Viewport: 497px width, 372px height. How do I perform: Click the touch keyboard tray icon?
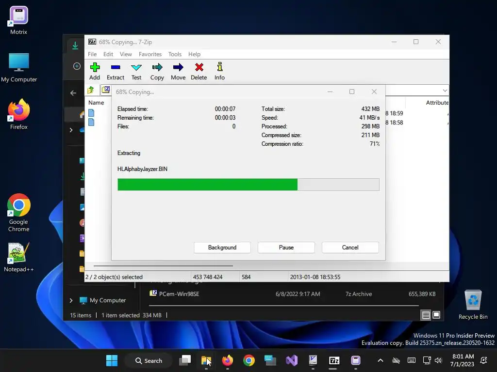tap(412, 360)
